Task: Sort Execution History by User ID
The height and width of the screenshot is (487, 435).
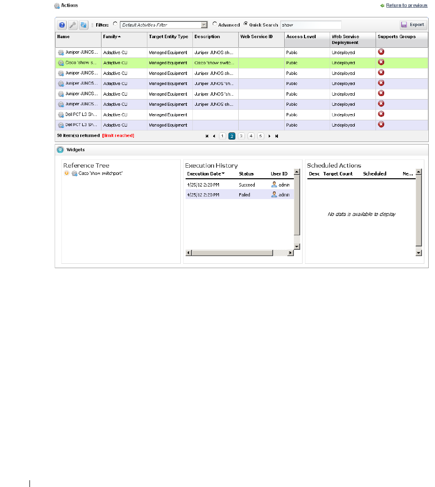Action: tap(279, 174)
